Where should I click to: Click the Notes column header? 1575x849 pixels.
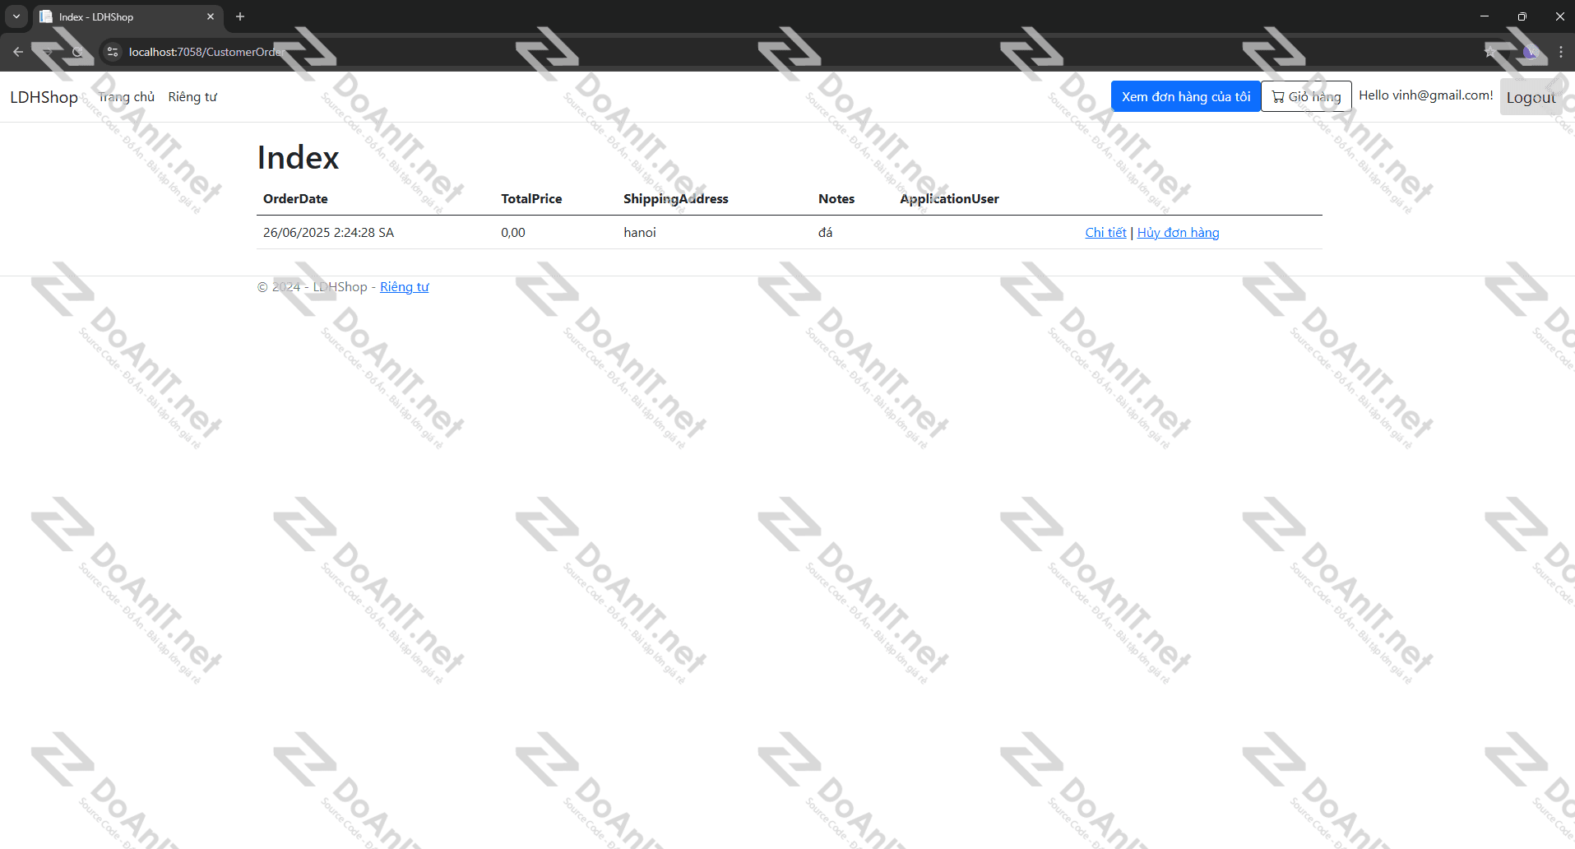(836, 199)
